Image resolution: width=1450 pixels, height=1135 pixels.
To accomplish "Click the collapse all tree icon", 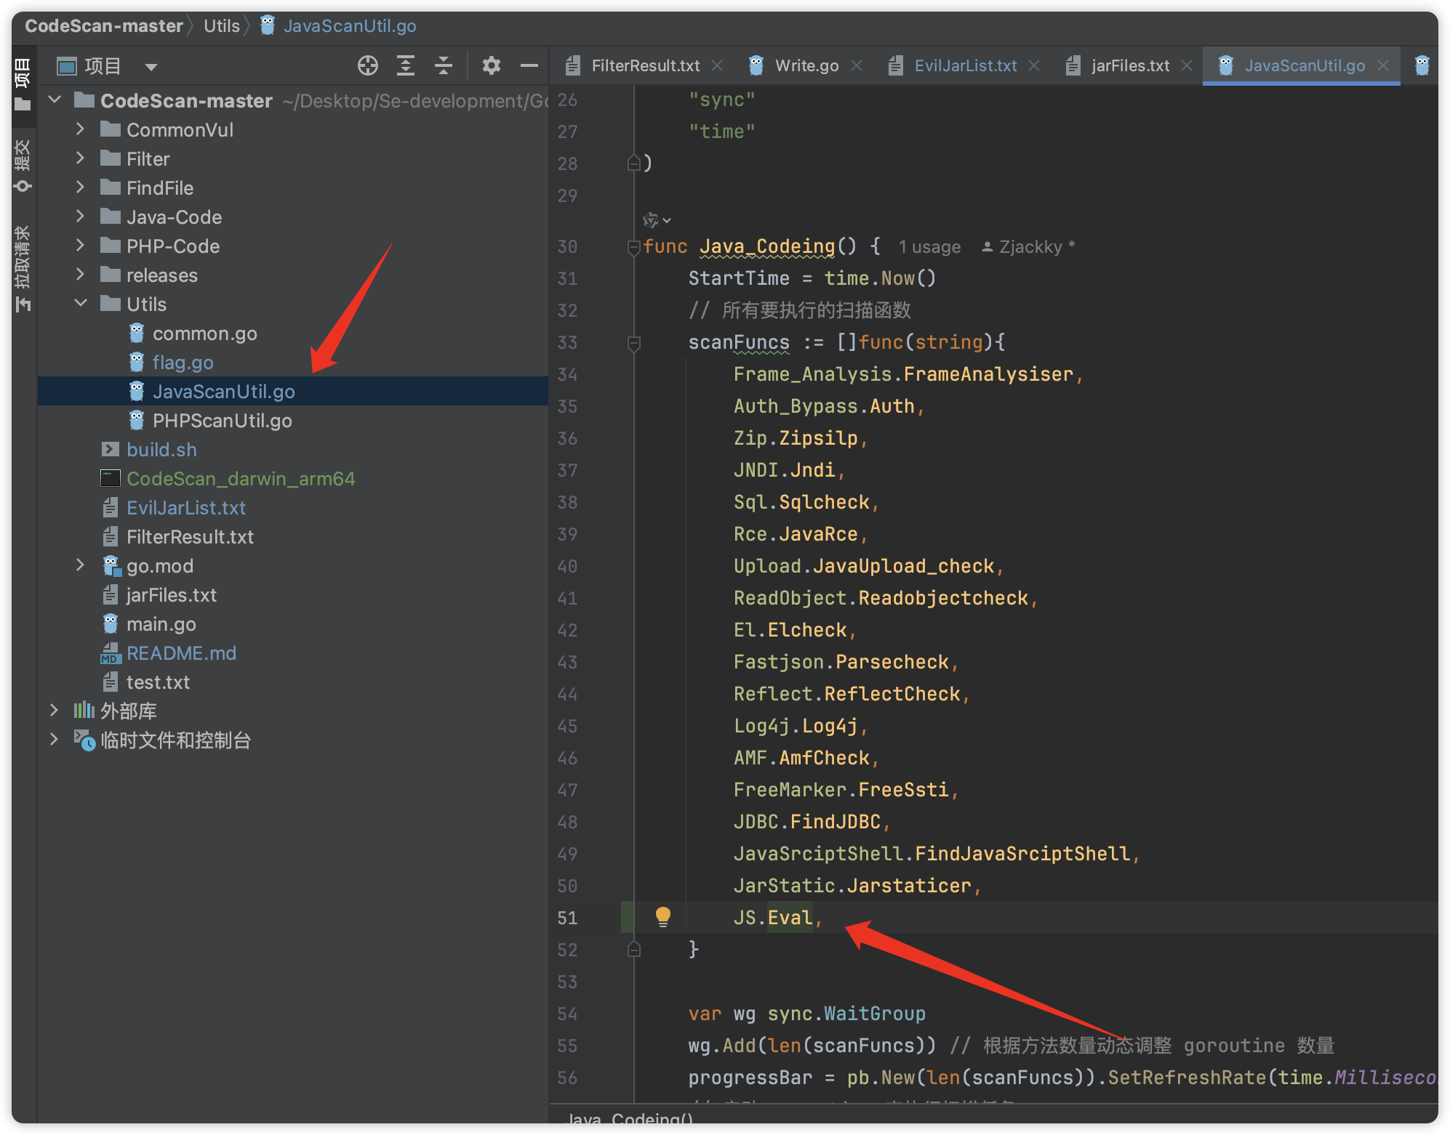I will point(444,66).
